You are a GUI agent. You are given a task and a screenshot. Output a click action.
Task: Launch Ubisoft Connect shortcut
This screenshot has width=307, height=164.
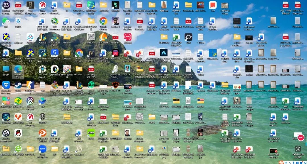[30, 101]
